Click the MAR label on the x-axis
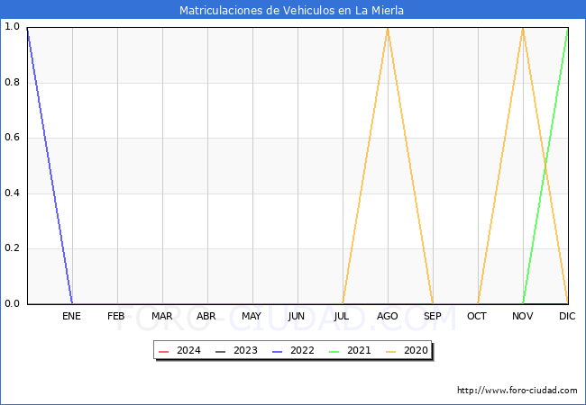 tap(162, 316)
